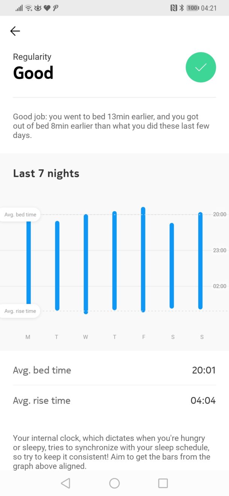Select the Regularity heading
Screen dimensions: 229x496
(x=32, y=57)
